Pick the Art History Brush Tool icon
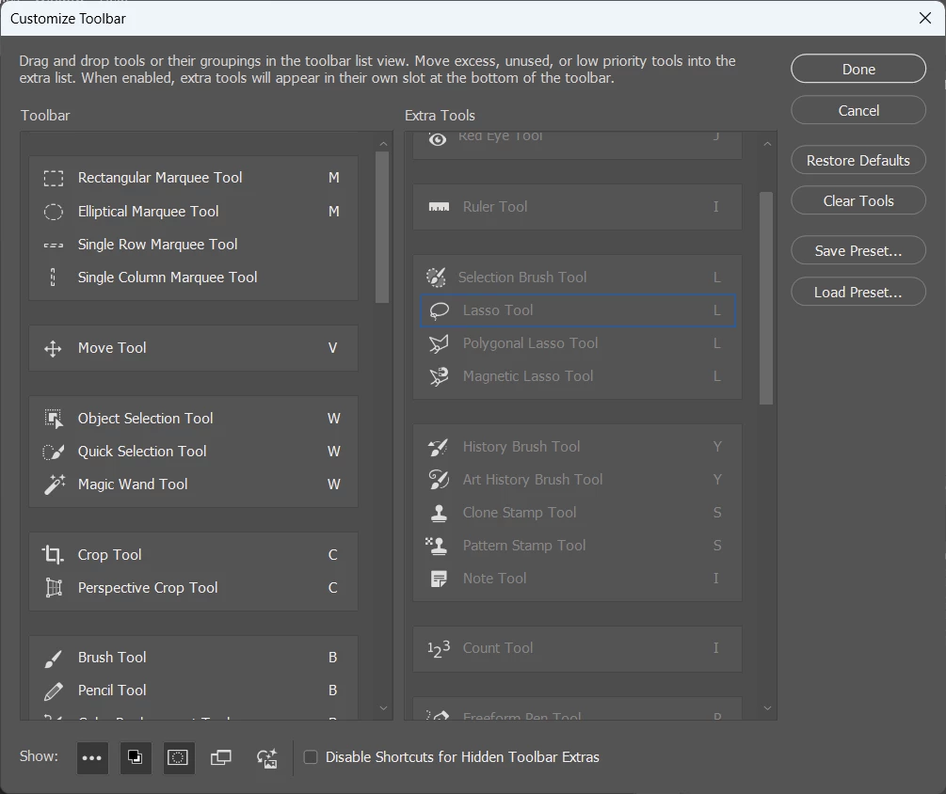This screenshot has height=794, width=946. coord(439,480)
